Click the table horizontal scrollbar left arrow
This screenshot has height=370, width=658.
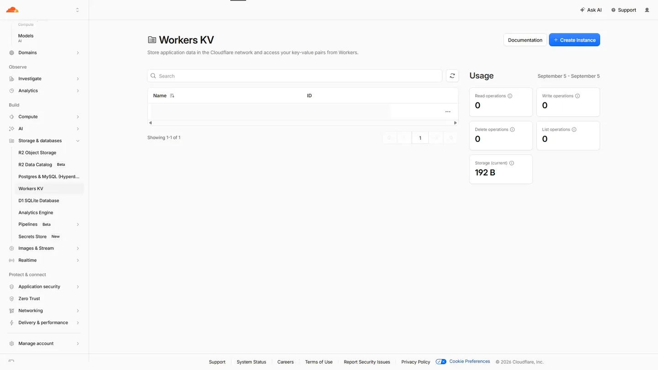(150, 123)
